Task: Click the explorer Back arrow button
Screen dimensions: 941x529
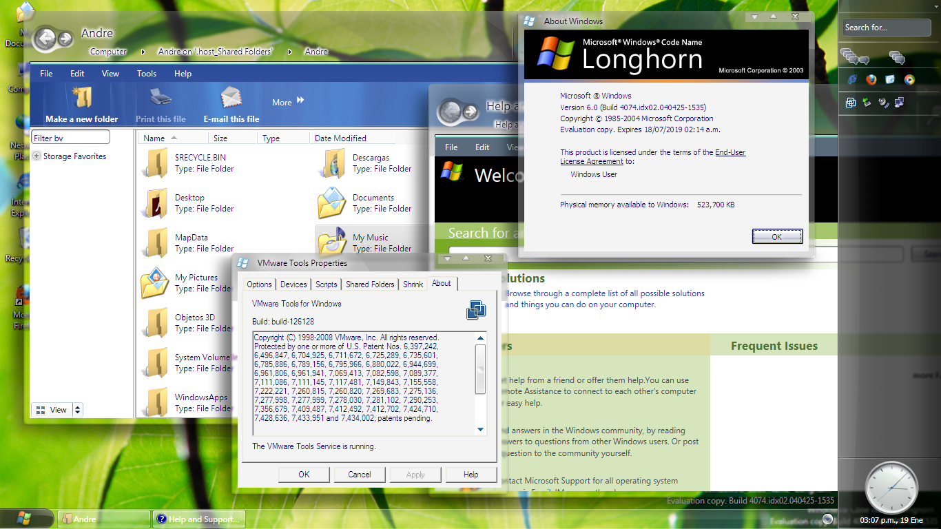Action: tap(45, 39)
